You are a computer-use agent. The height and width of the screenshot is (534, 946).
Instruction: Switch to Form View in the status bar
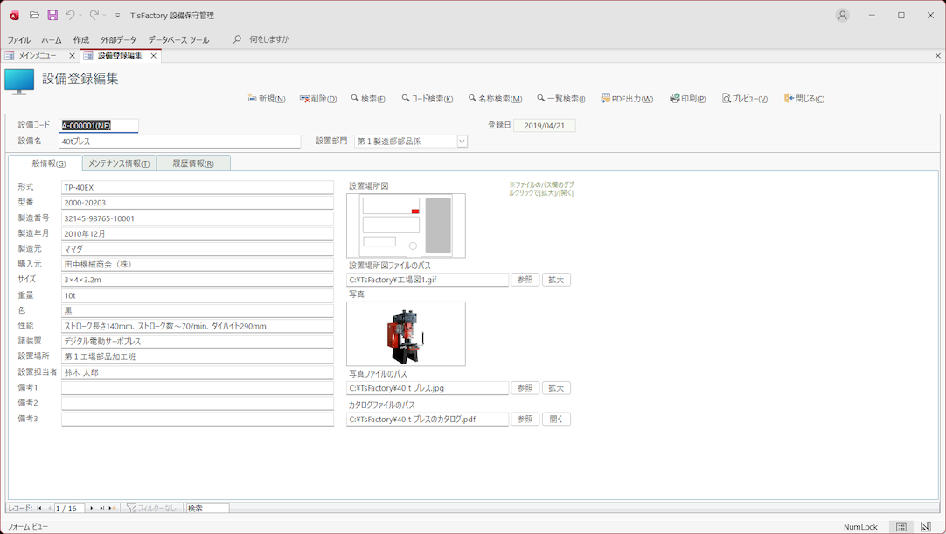tap(901, 527)
